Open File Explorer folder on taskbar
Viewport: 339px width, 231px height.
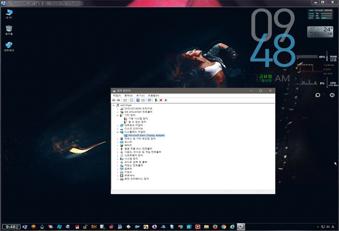tap(206, 227)
